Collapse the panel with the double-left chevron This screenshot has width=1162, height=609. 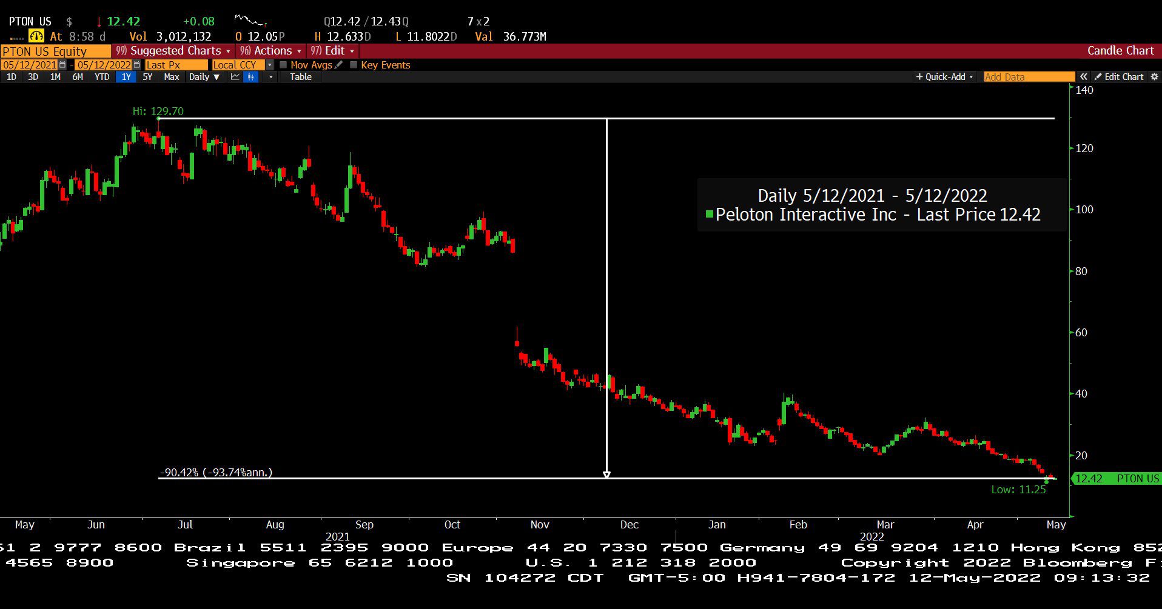[1083, 77]
